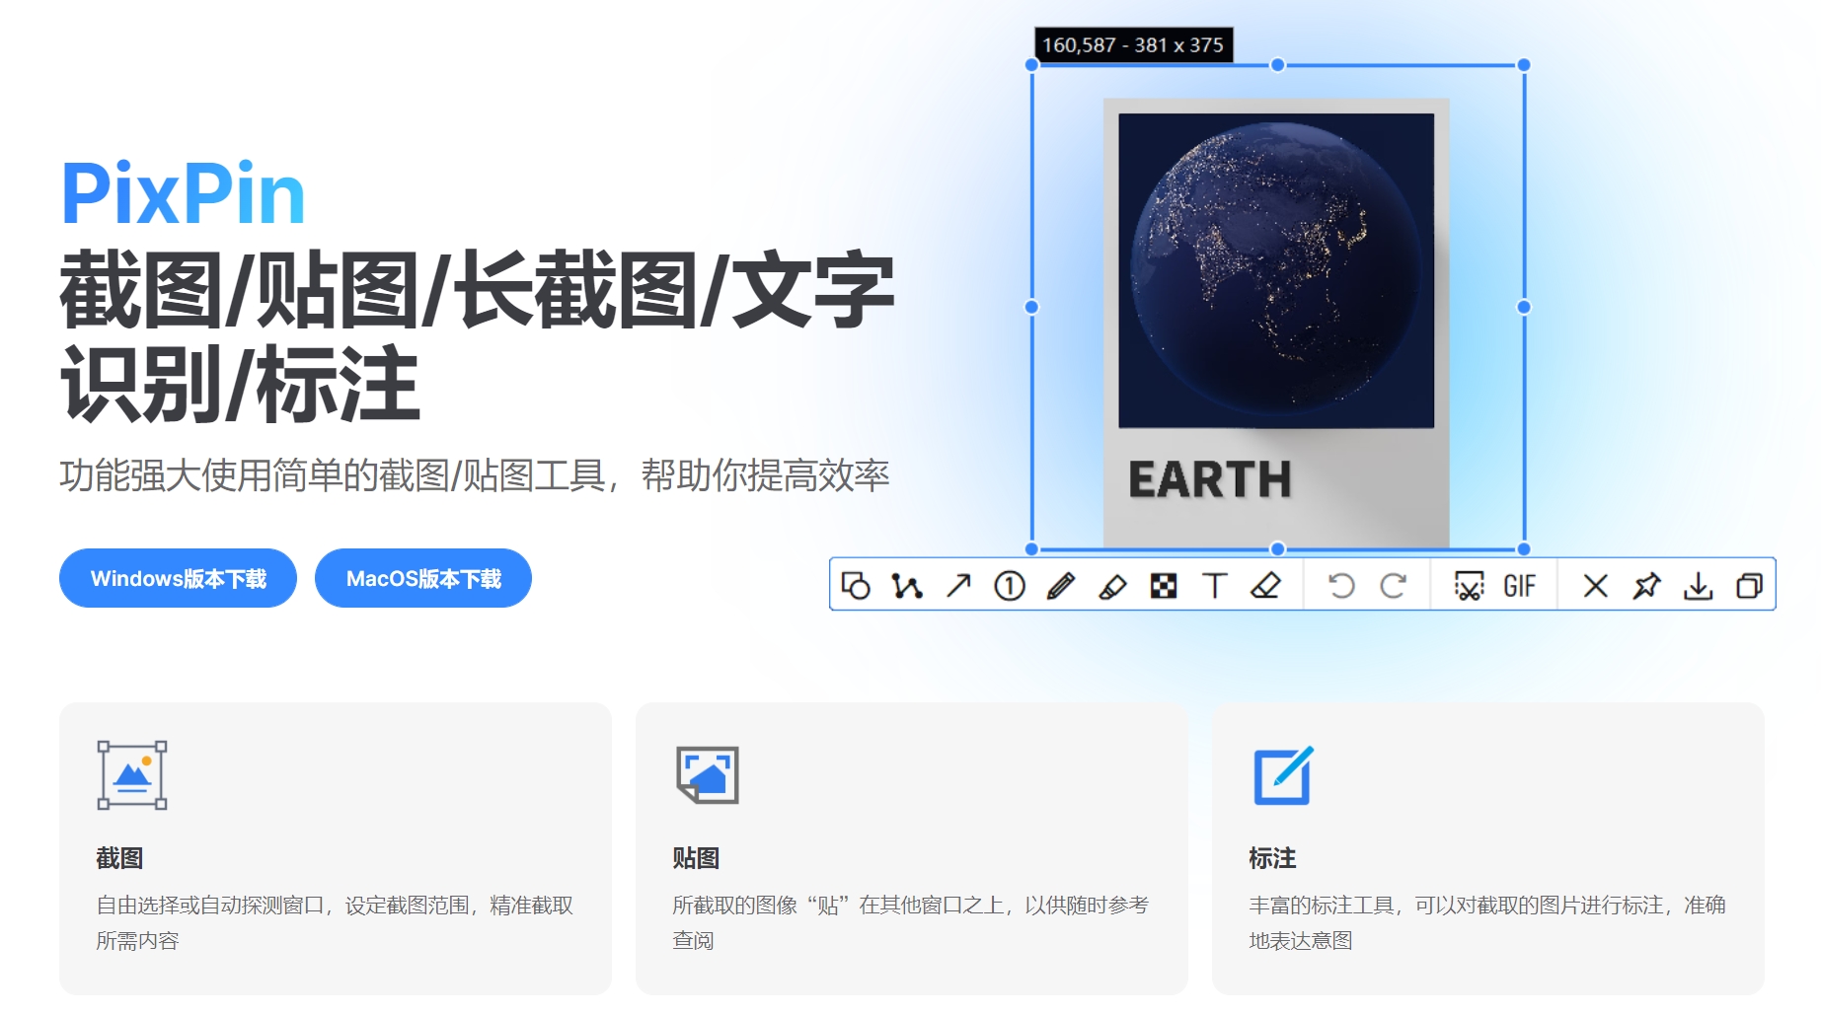This screenshot has width=1821, height=1016.
Task: Click the Windows版本下载 button
Action: tap(178, 578)
